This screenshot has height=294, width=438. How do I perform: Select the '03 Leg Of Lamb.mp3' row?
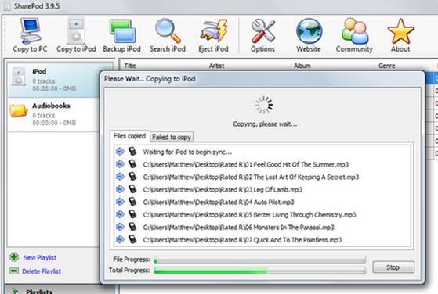(x=262, y=189)
